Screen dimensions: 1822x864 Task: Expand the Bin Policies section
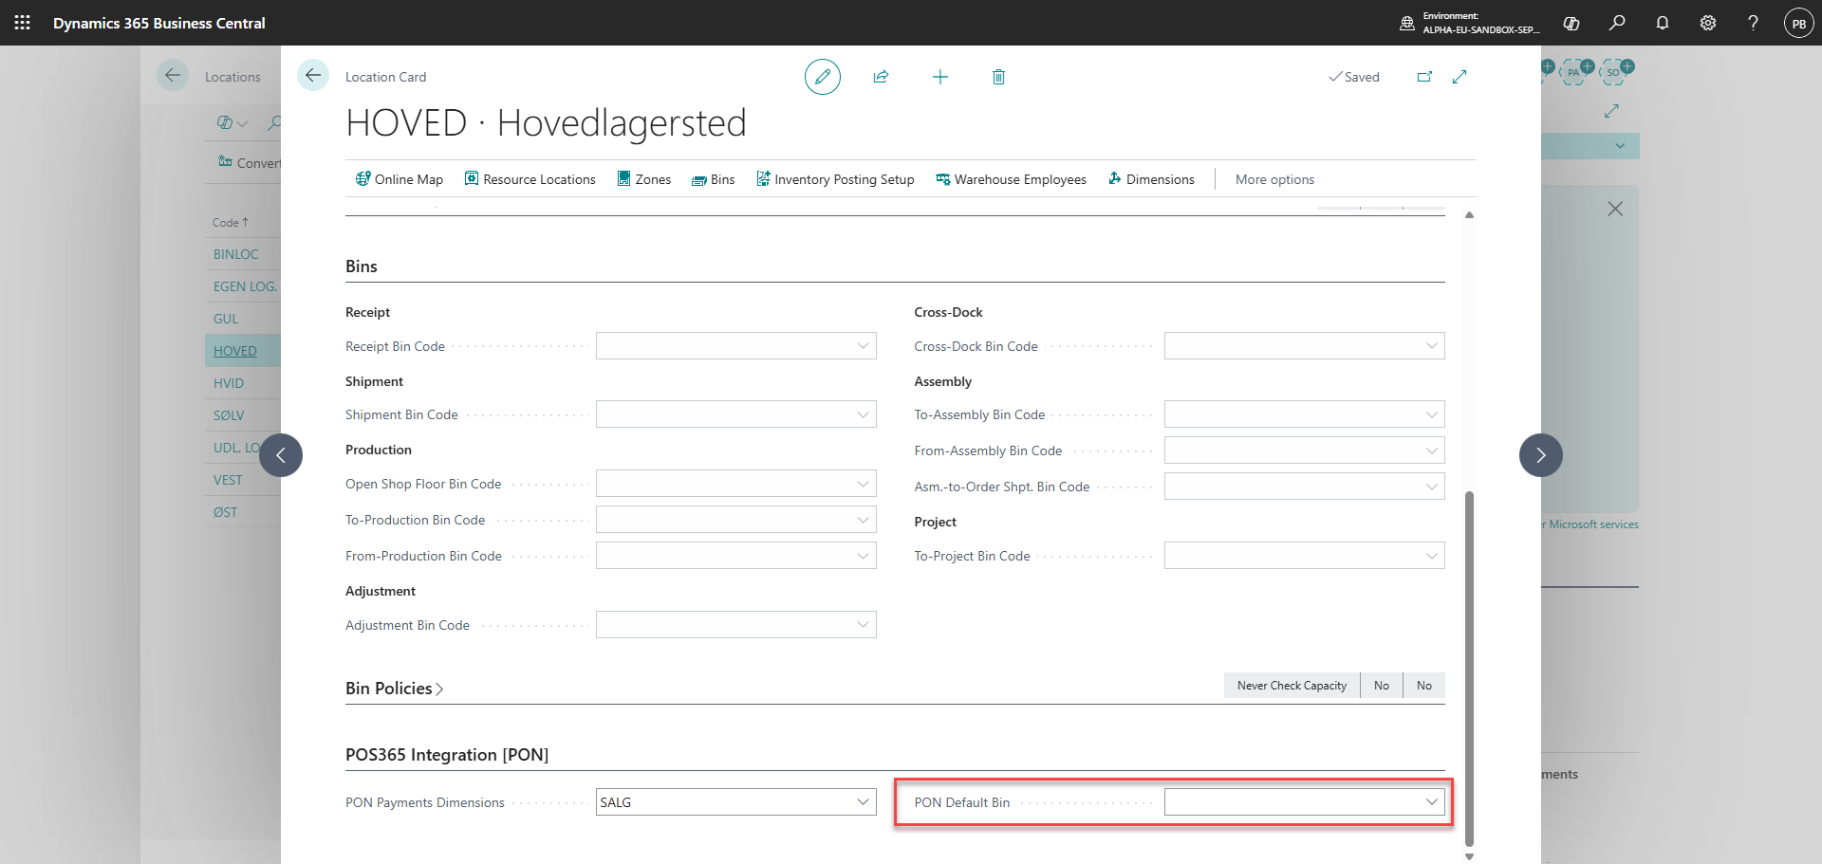[395, 689]
